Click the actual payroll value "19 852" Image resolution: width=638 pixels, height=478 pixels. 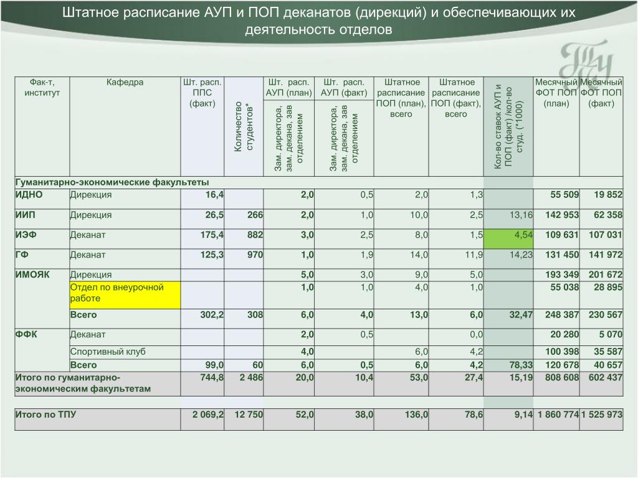tap(608, 195)
